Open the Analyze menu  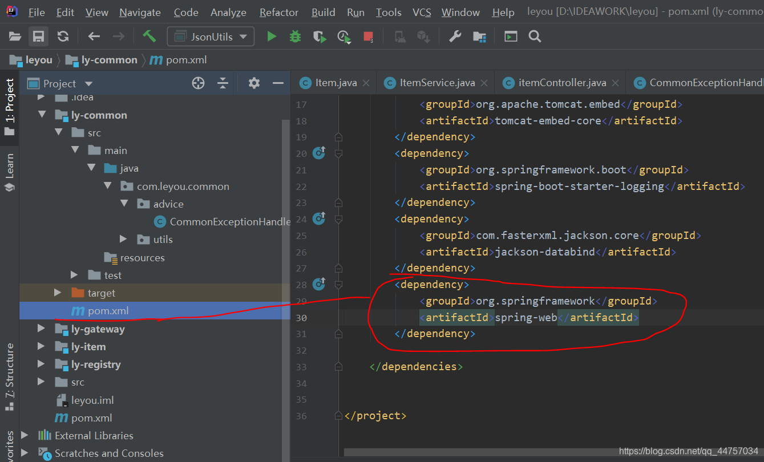tap(228, 12)
